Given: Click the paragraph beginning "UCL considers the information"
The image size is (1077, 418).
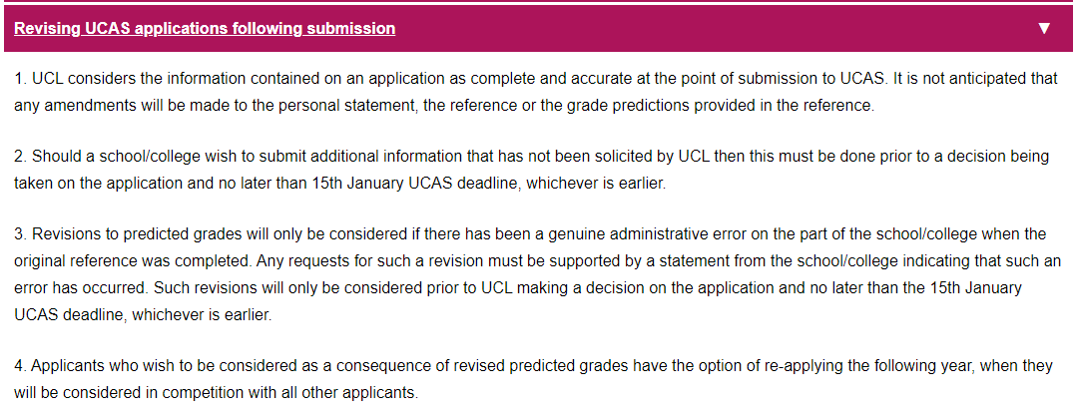Looking at the screenshot, I should (x=536, y=93).
